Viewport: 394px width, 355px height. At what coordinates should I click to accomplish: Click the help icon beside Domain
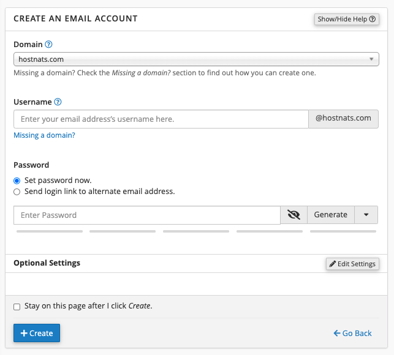48,45
